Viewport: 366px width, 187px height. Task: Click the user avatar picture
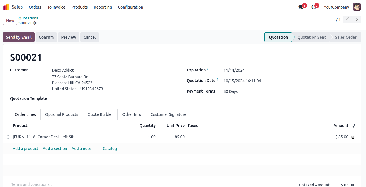tap(357, 7)
